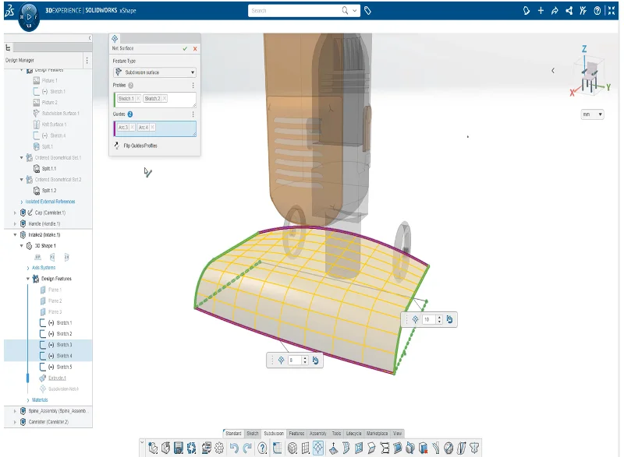This screenshot has width=624, height=457.
Task: Open the mm units dropdown
Action: coord(592,114)
